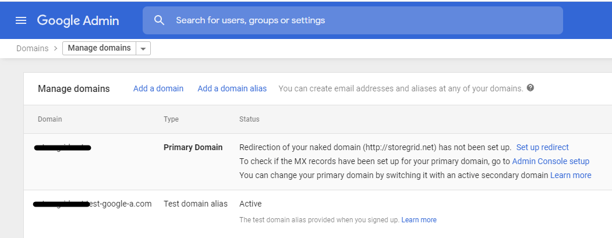The image size is (612, 238).
Task: Click Add a domain link
Action: pyautogui.click(x=158, y=88)
